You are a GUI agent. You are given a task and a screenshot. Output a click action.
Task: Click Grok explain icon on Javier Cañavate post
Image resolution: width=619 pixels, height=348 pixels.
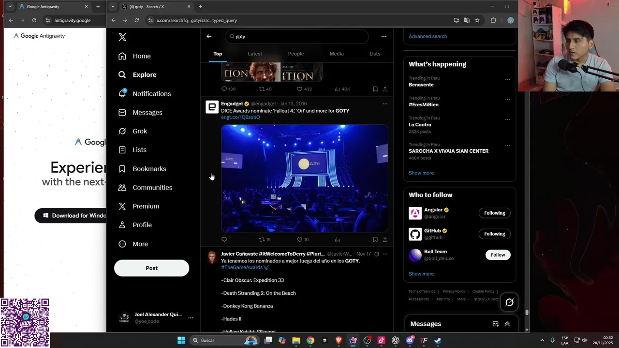click(377, 254)
